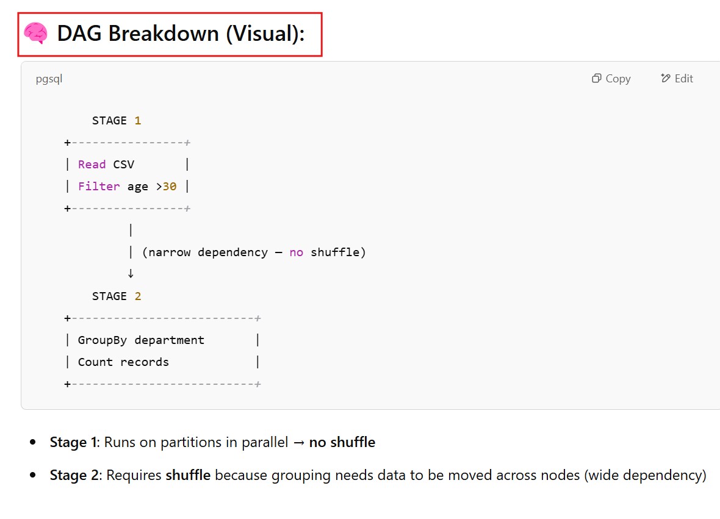
Task: Click '(wide dependency)' text in second bullet
Action: (645, 475)
